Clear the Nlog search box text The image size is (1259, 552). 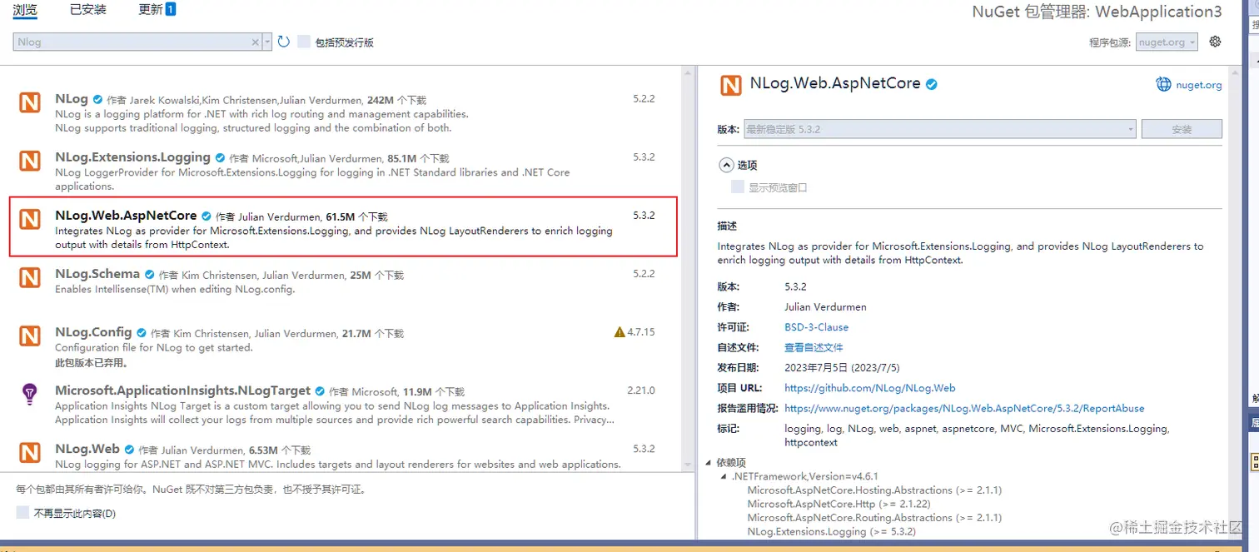coord(256,42)
